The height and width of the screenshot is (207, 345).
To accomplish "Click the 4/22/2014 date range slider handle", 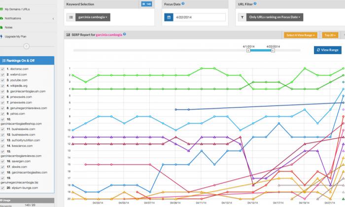I will [x=273, y=50].
